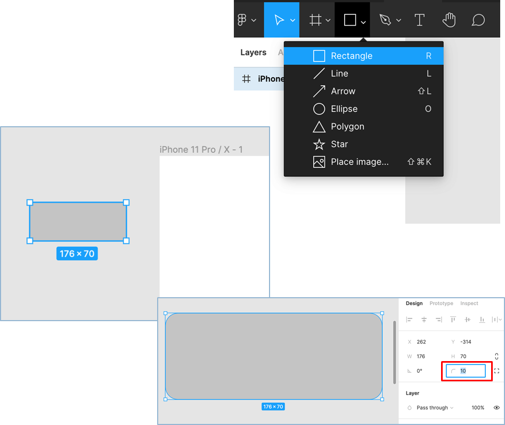
Task: Toggle the Independent corners icon
Action: tap(496, 371)
